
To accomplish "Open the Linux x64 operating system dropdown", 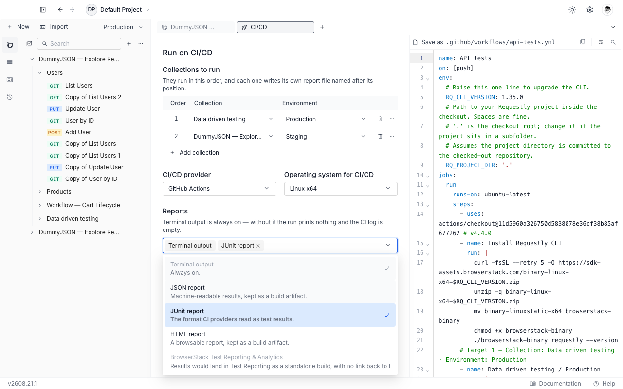I will coord(341,189).
